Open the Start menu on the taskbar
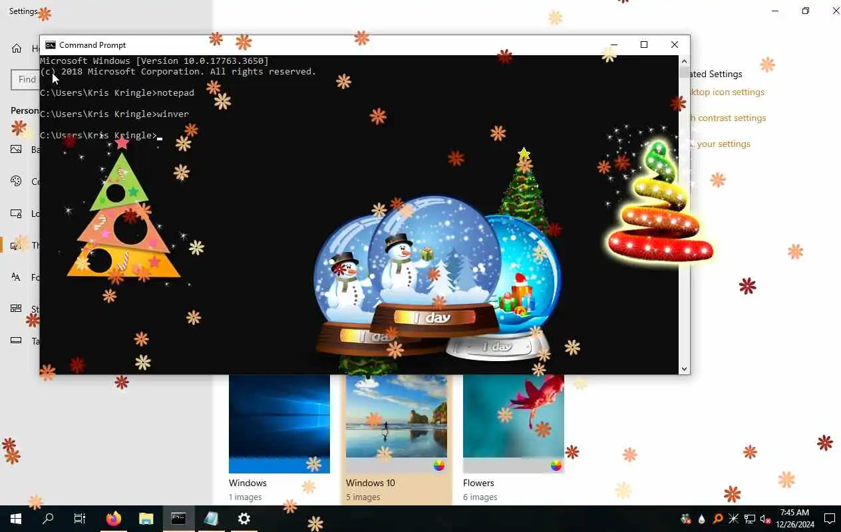The image size is (841, 532). (x=16, y=519)
